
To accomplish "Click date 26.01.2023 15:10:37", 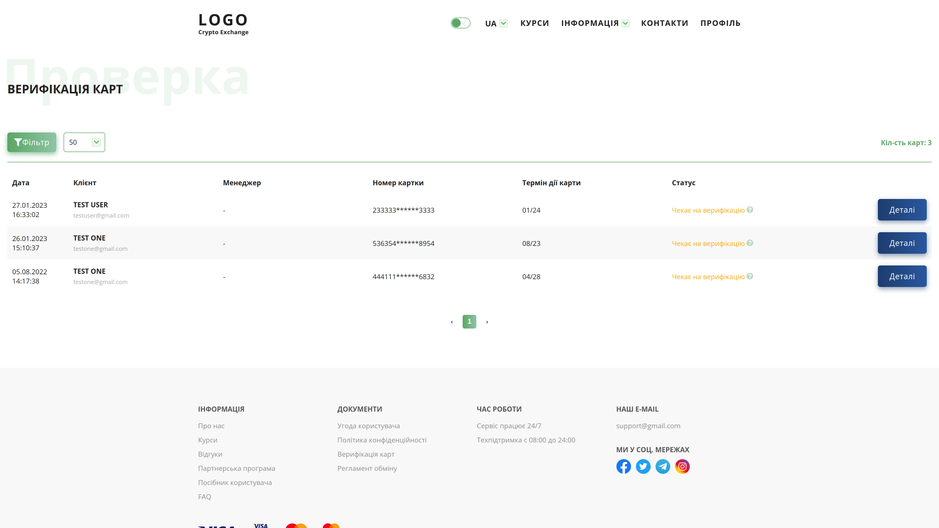I will 30,243.
